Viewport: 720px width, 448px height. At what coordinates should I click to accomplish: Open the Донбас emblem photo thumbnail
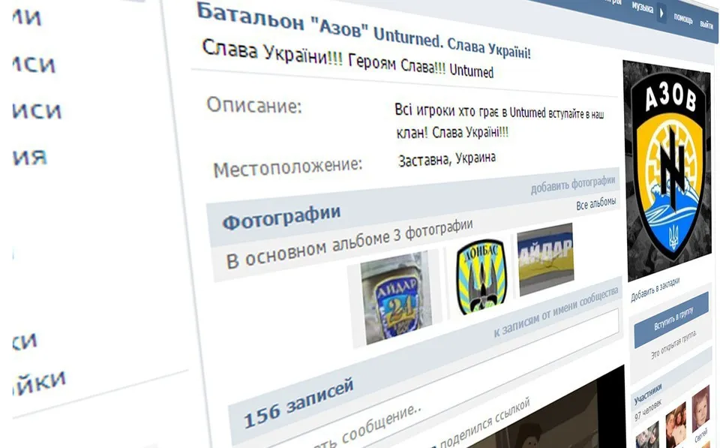481,277
